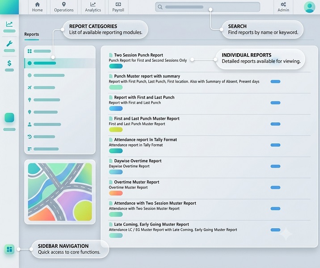This screenshot has height=268, width=320.
Task: Click tag under Late Coming, Early Going Muster Report
Action: pos(116,235)
